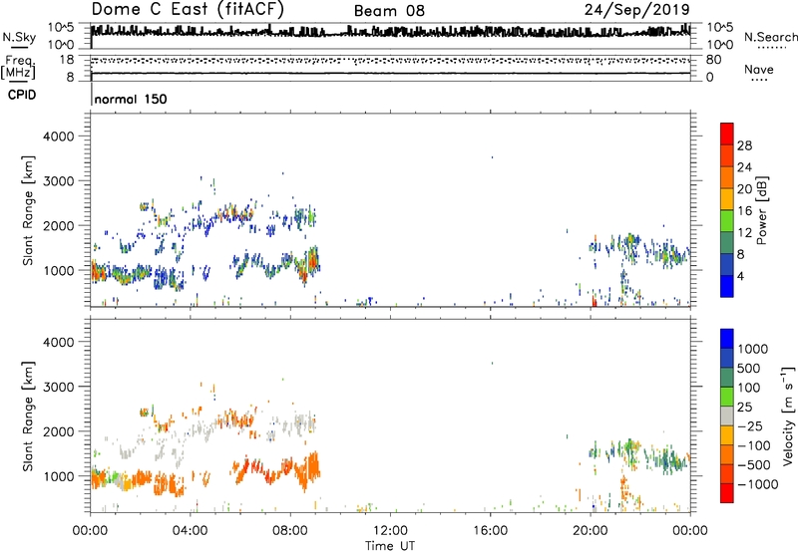Image resolution: width=798 pixels, height=552 pixels.
Task: Click the "3000" tick of the power panel
Action: 59,181
